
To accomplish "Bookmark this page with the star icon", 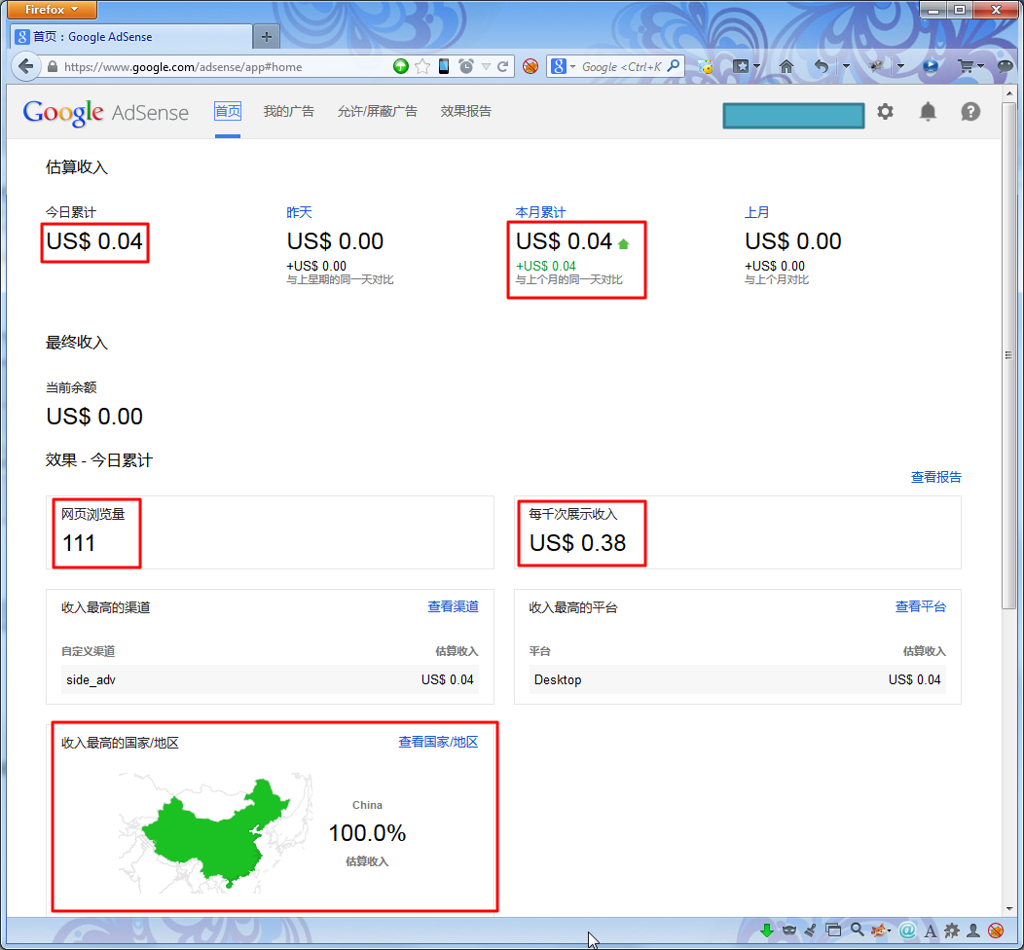I will [422, 66].
